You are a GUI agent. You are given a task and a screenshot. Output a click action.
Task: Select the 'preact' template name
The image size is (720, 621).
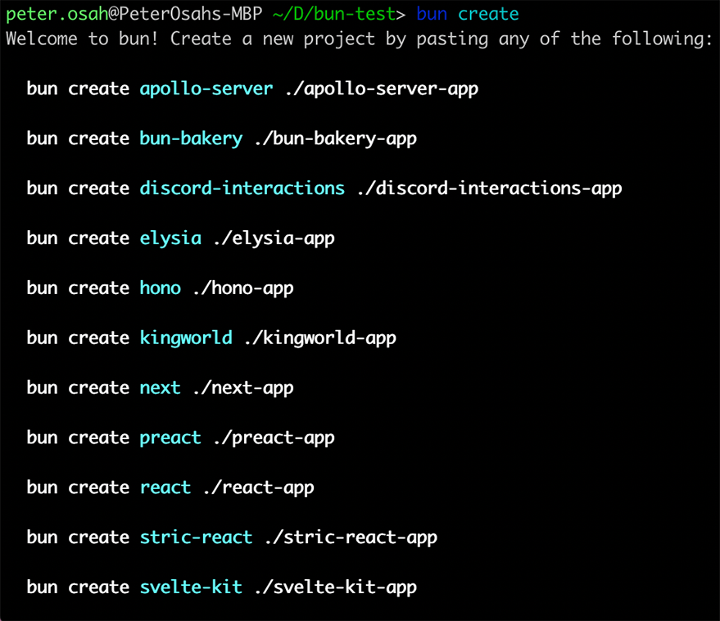point(170,438)
